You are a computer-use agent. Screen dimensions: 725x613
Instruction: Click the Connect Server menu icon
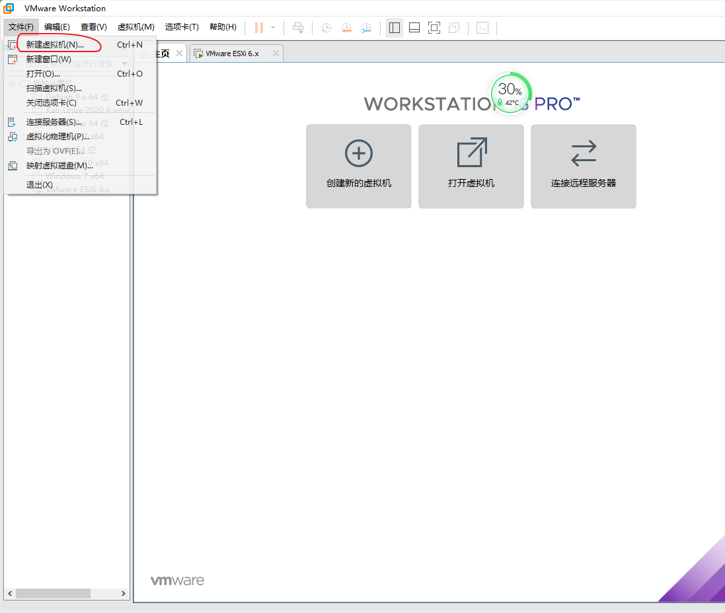[13, 122]
